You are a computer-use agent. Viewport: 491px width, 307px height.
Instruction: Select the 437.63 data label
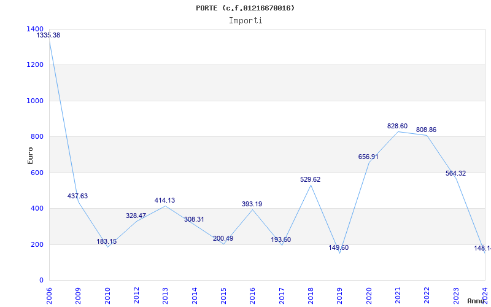[x=77, y=196]
